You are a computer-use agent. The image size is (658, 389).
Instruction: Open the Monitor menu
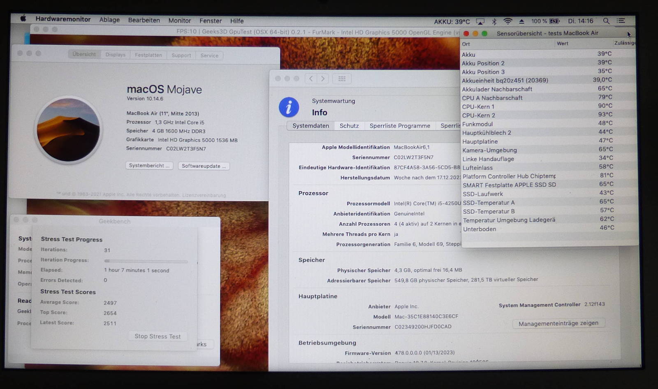click(179, 21)
